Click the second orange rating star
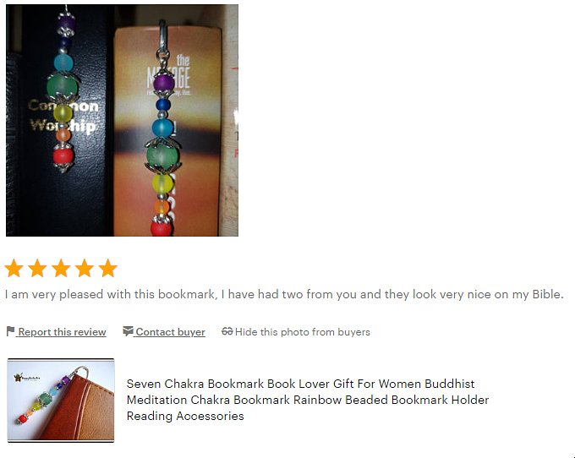The image size is (575, 458). (37, 268)
